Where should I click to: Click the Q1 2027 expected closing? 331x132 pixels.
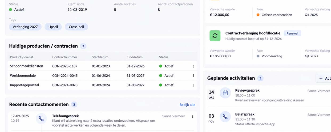(312, 56)
